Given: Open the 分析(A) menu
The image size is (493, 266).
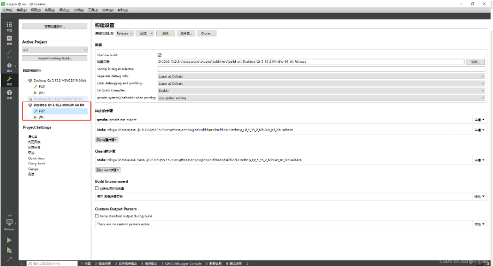Looking at the screenshot, I should tap(79, 10).
